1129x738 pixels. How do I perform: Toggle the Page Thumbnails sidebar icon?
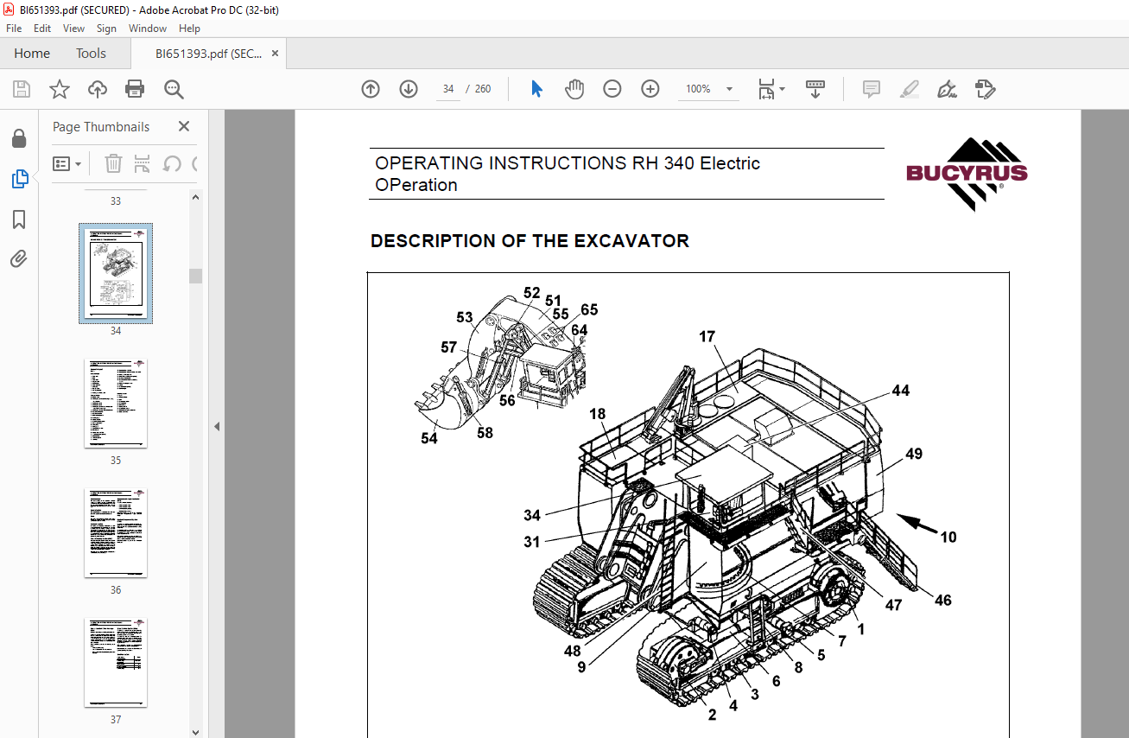click(x=19, y=179)
